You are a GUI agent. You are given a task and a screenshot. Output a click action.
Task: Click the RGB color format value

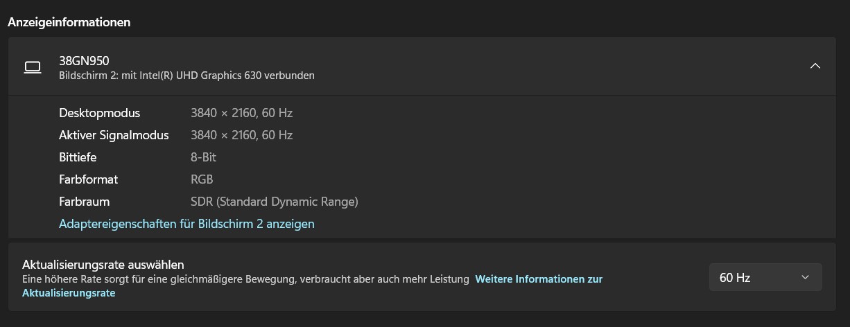coord(202,179)
